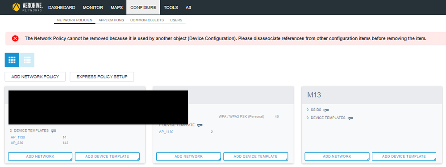Add Network in the M13 card

click(337, 156)
